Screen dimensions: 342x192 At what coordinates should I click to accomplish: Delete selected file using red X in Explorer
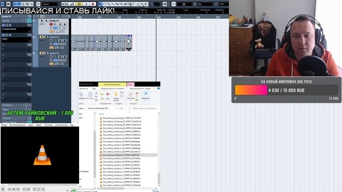tap(108, 94)
